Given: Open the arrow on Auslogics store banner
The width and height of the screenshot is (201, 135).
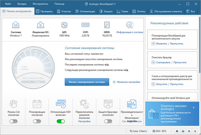Looking at the screenshot, I should [x=194, y=108].
